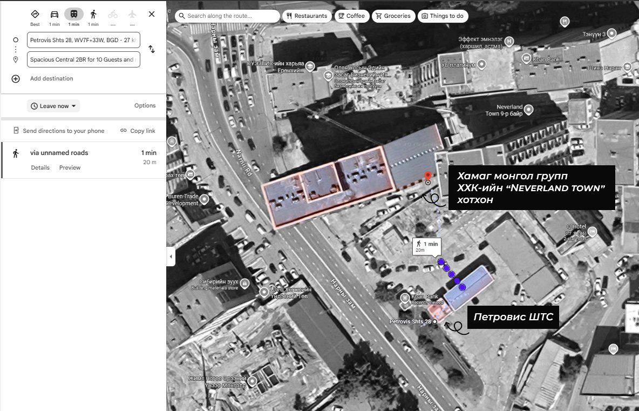Choose the walking travel mode
Viewport: 639px width, 411px height.
point(93,15)
